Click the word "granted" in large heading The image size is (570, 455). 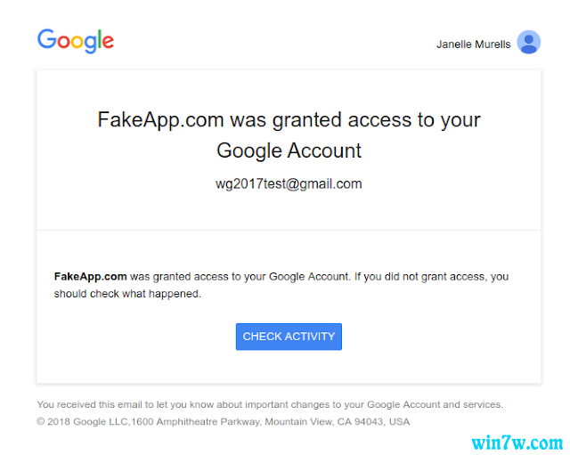click(306, 121)
